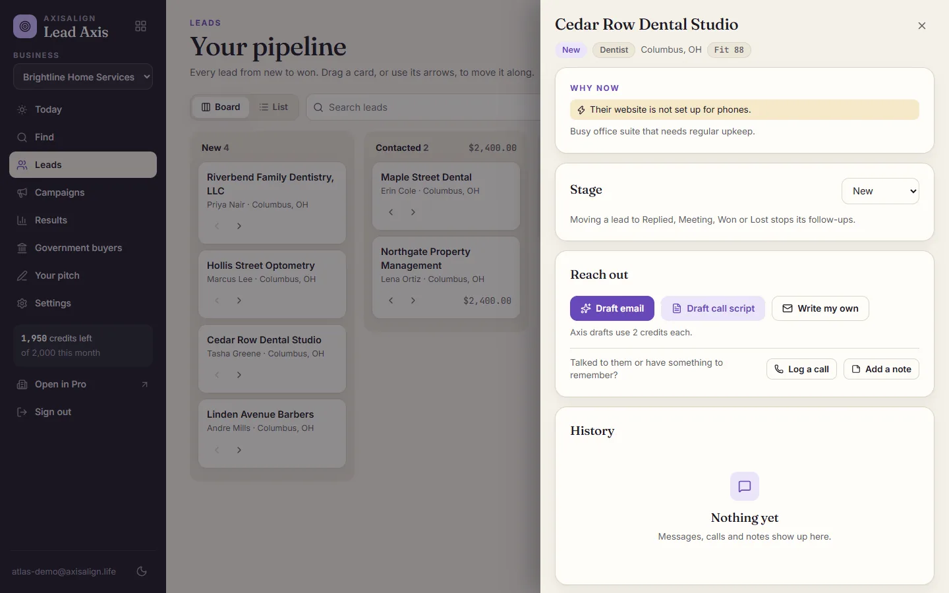Open Campaigns in the sidebar

point(83,192)
